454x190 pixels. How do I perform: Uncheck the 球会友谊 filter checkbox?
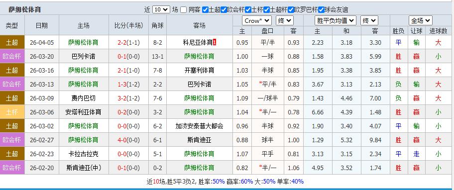tap(321, 10)
